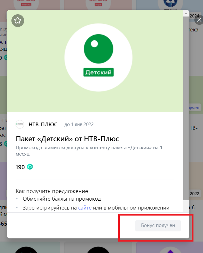Click the title Пакет «Детский» от НТВ-Плюс
The width and height of the screenshot is (203, 253).
click(67, 139)
